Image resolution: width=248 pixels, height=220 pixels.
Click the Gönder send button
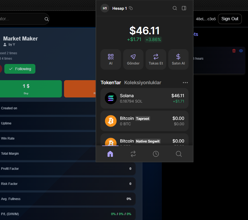(133, 59)
